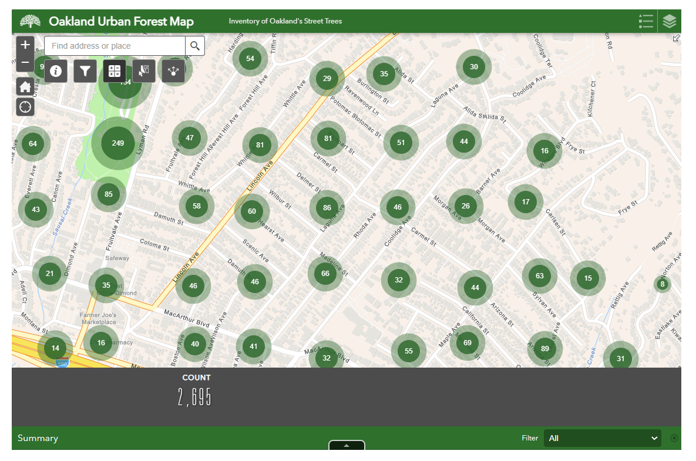The width and height of the screenshot is (696, 461).
Task: Close the Summary panel
Action: tap(674, 438)
